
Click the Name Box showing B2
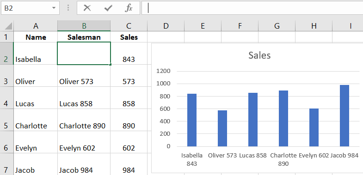30,8
